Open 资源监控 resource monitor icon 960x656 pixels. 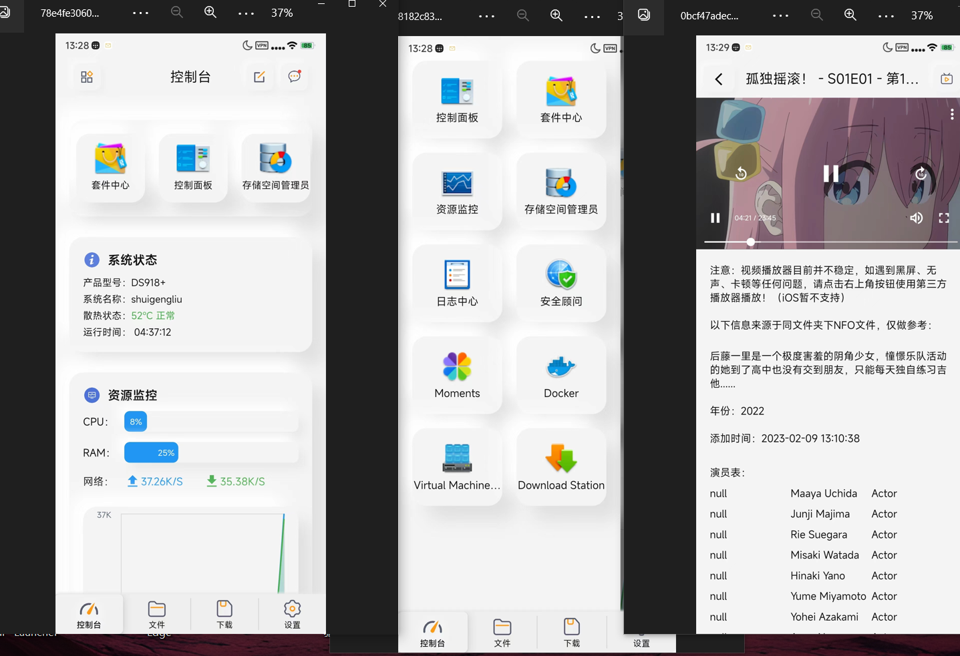(457, 192)
